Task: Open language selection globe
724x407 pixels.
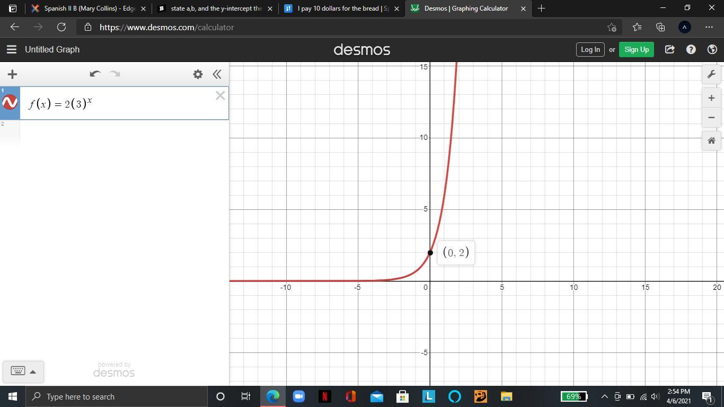Action: [x=712, y=49]
